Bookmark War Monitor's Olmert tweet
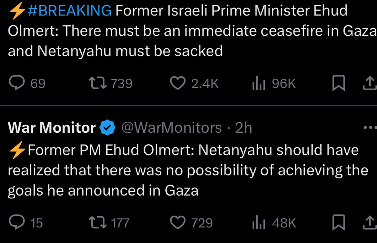The width and height of the screenshot is (377, 243). (x=338, y=222)
